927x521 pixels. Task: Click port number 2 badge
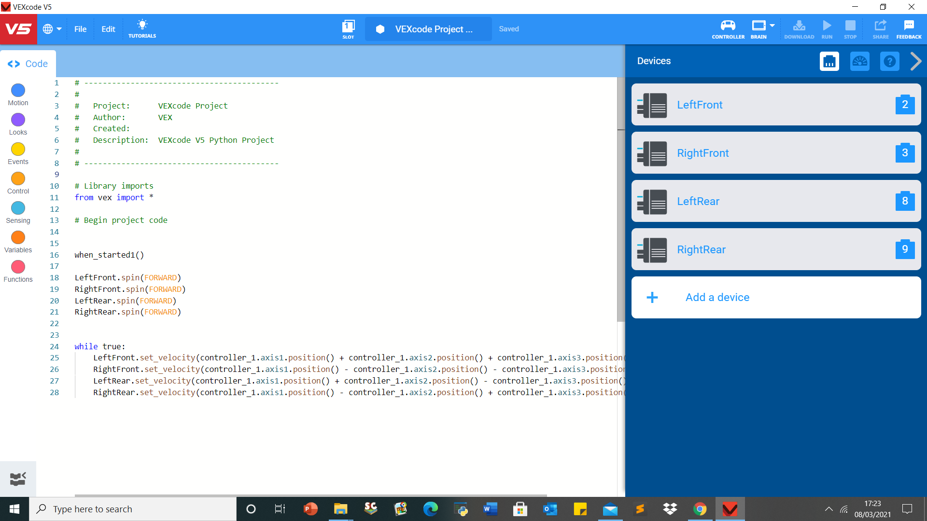click(905, 104)
